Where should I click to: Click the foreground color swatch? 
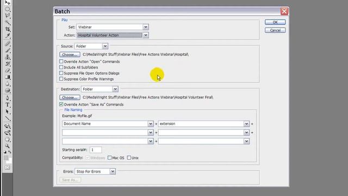click(6, 158)
